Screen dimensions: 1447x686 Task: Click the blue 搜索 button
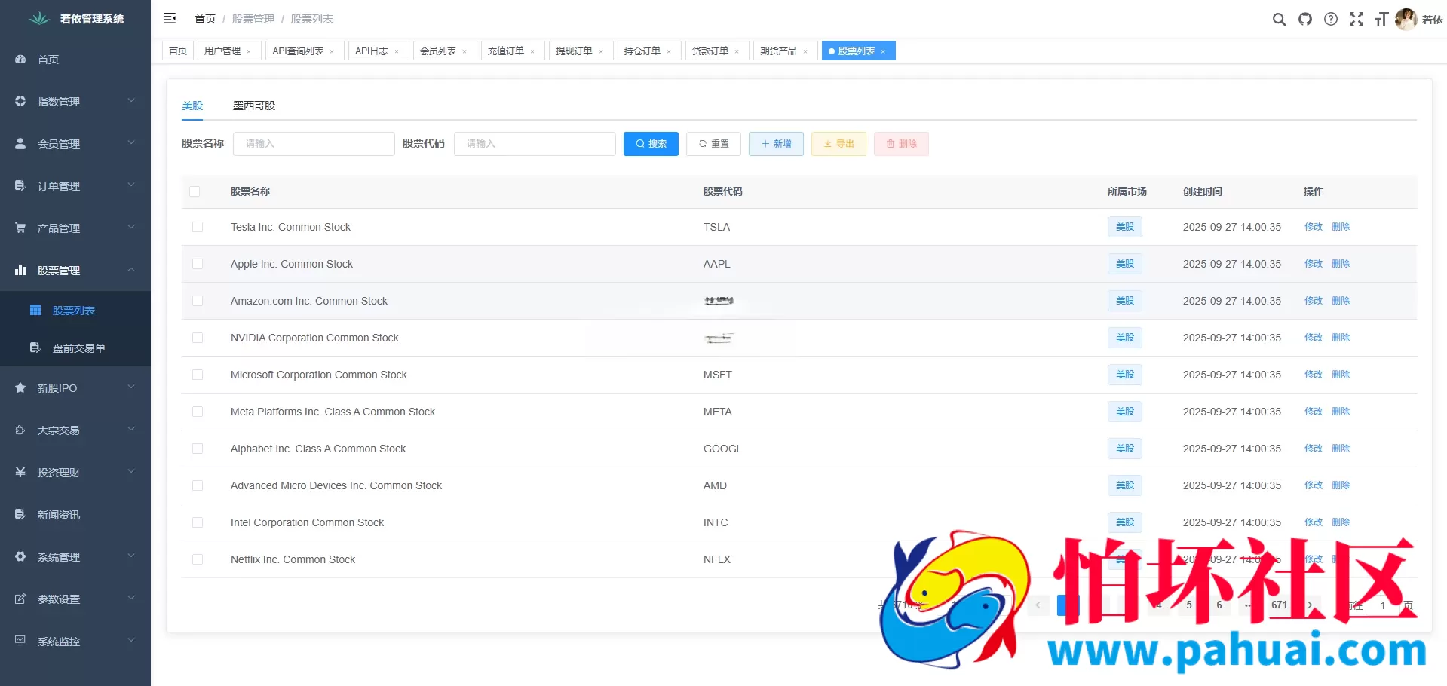tap(651, 144)
